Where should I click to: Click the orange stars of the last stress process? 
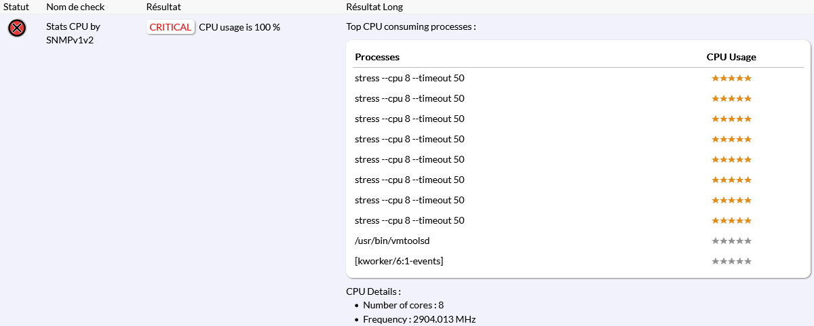pos(731,220)
